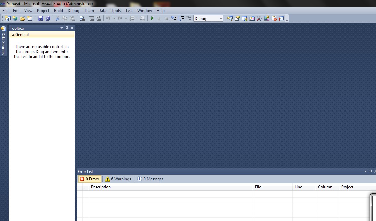The height and width of the screenshot is (221, 376).
Task: Click the Navigate Backward icon
Action: point(132,19)
